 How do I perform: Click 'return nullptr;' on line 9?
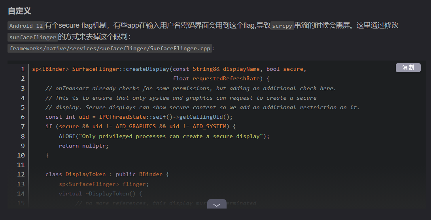coord(84,146)
